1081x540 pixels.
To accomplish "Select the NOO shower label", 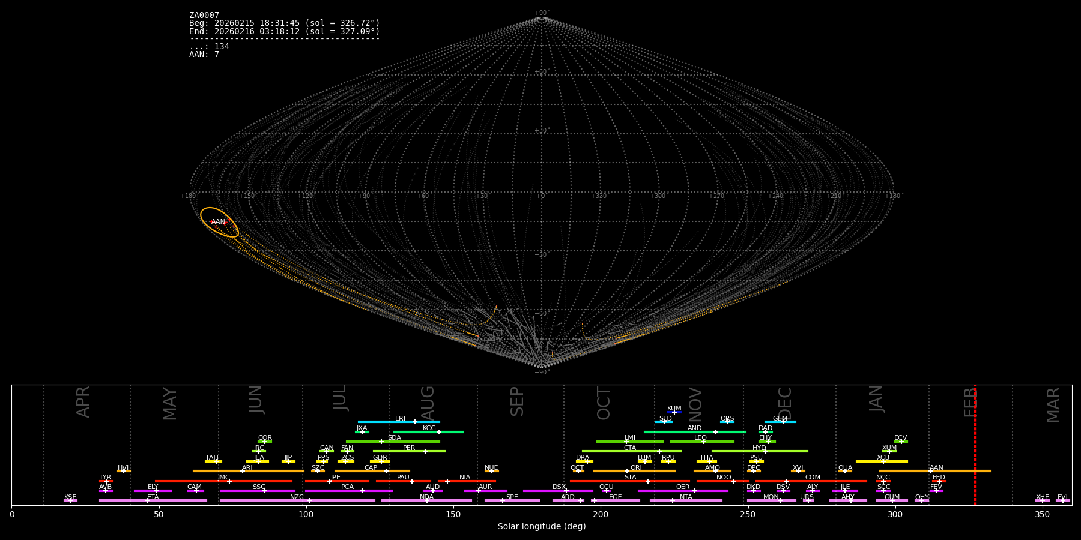I will (x=724, y=478).
